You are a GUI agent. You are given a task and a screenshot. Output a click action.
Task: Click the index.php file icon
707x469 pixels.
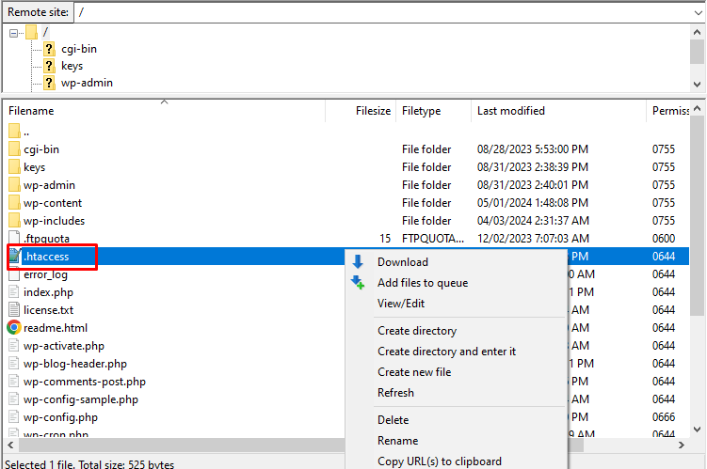(14, 292)
